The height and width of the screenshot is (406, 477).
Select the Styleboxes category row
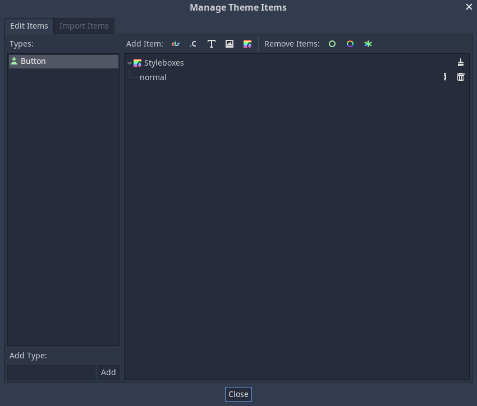coord(164,63)
